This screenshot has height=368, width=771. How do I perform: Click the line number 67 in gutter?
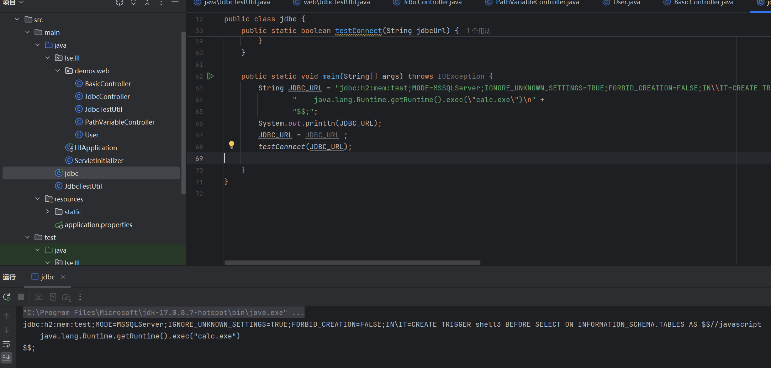(x=199, y=135)
